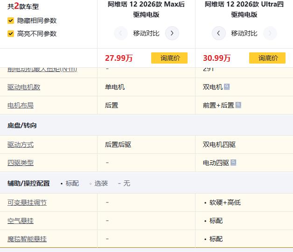
Task: Click 移动对比 label under Max后驱纯电版
Action: click(146, 33)
